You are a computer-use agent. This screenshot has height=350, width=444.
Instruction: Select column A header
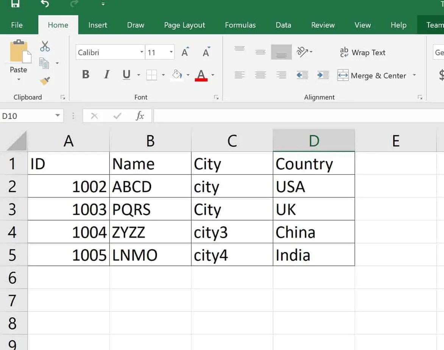69,141
